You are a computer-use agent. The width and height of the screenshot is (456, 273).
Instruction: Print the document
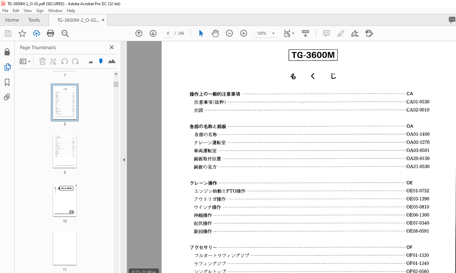(50, 33)
